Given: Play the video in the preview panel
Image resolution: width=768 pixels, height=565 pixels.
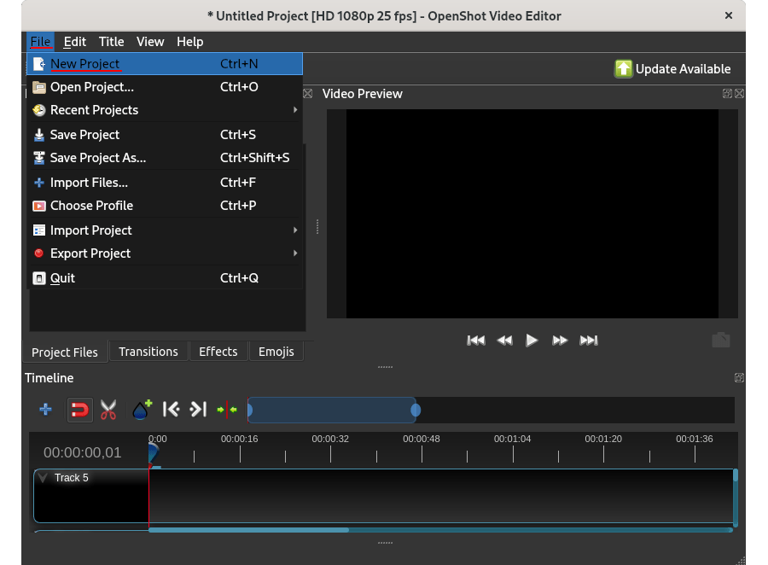Looking at the screenshot, I should (532, 340).
